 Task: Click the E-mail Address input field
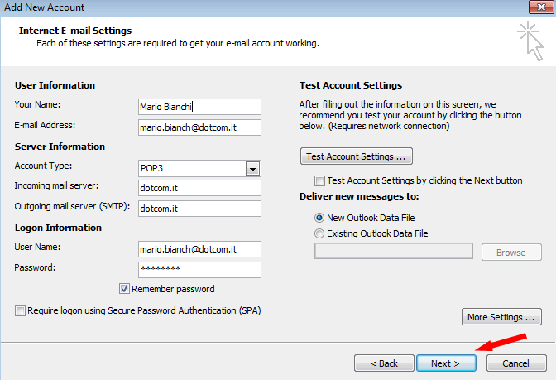coord(199,127)
